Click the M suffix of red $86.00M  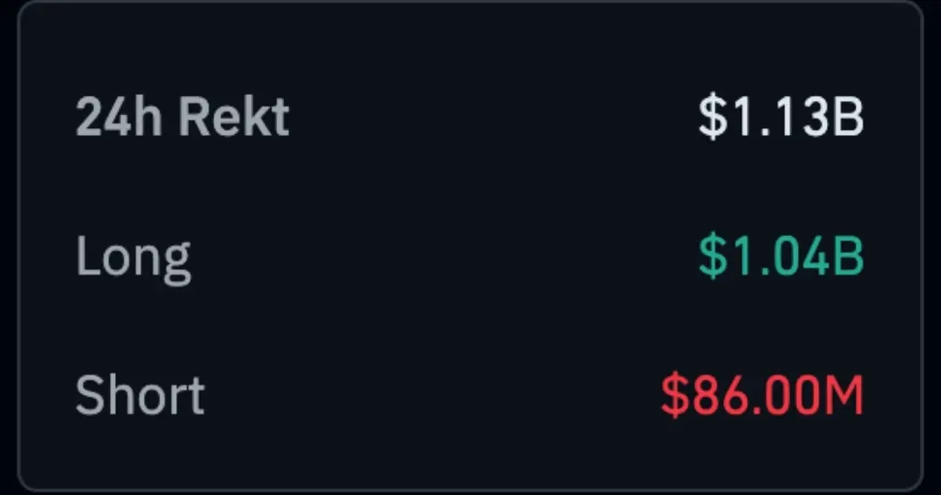(845, 395)
